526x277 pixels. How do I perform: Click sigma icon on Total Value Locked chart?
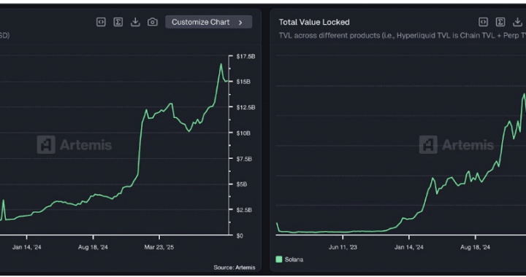[500, 22]
